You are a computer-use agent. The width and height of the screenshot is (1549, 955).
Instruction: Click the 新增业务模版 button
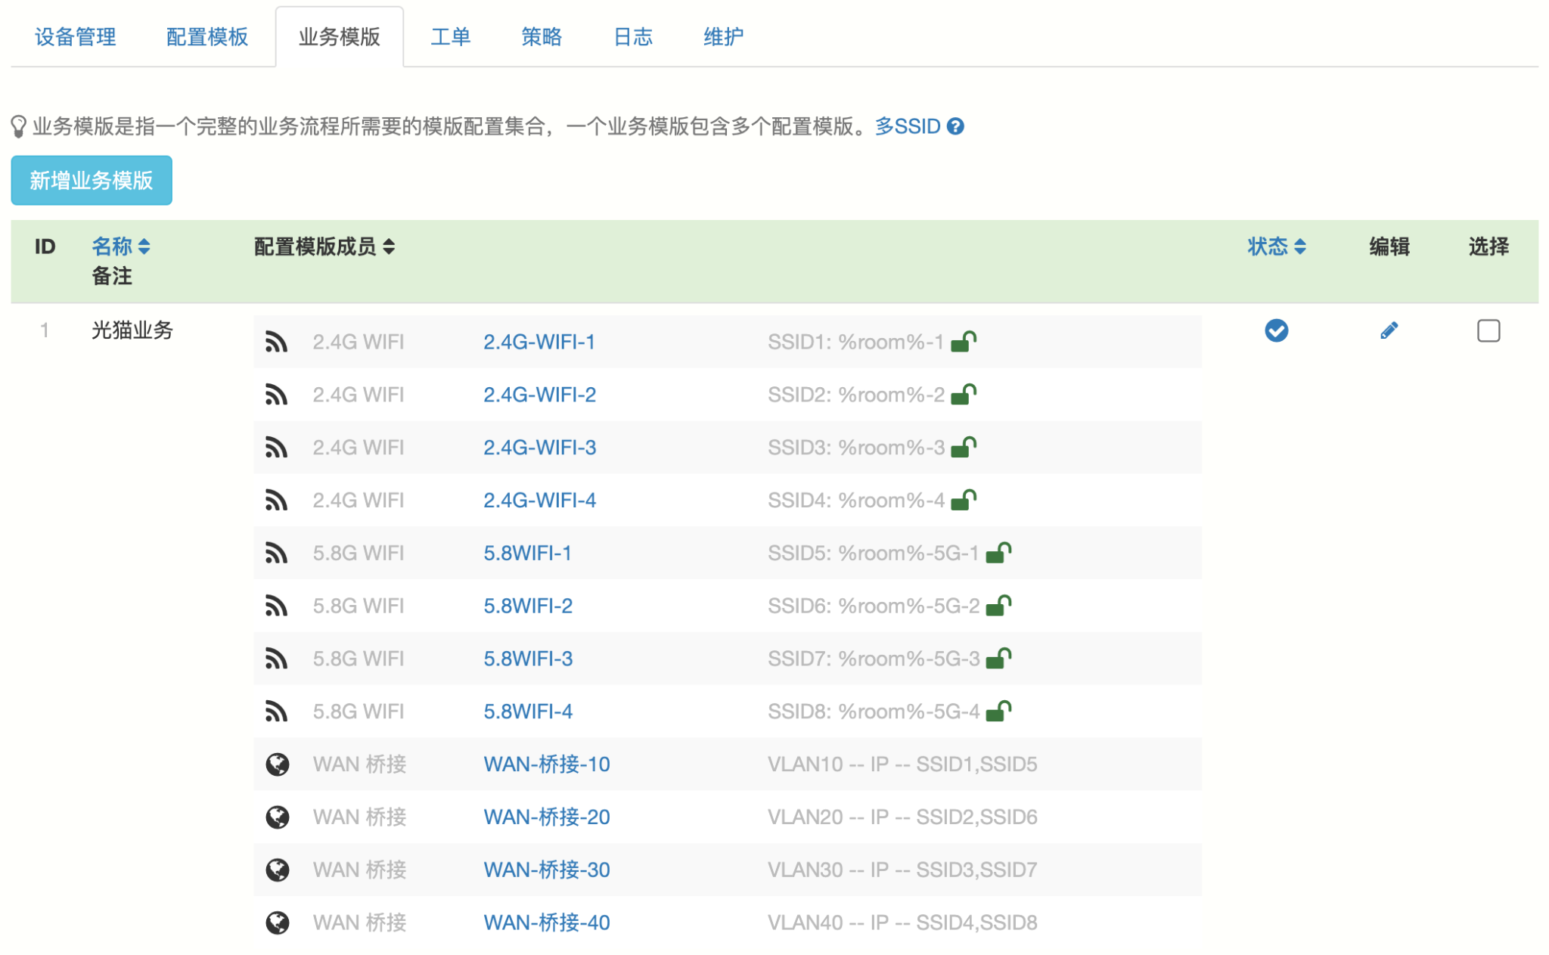pyautogui.click(x=92, y=181)
